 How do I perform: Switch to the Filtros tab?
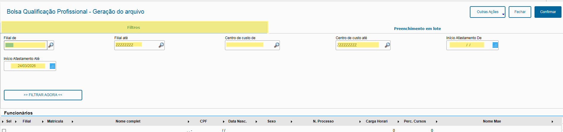coord(134,28)
